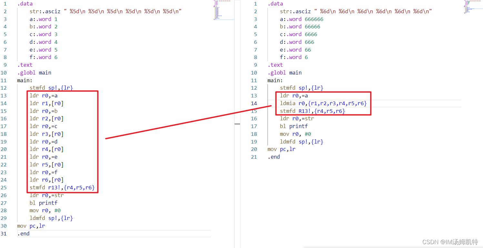Click 'ldr r0,=b' instruction
This screenshot has width=483, height=248.
tap(44, 111)
